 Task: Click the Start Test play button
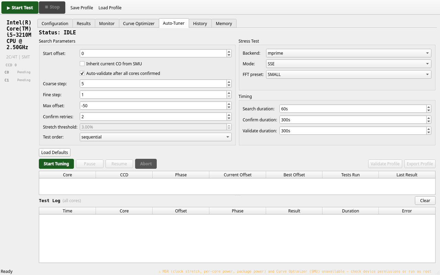coord(20,8)
